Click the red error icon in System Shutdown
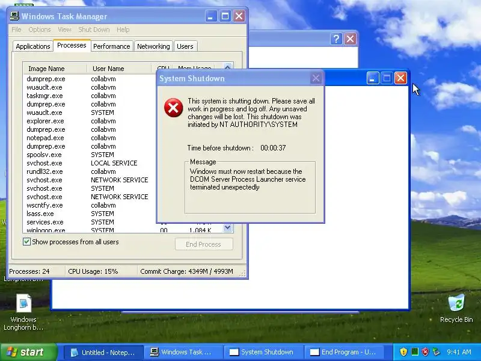Viewport: 481px width, 361px height. point(173,108)
